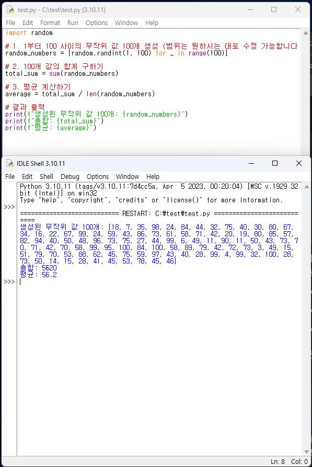Click the print line with '생성된 무작위 값'

click(x=97, y=114)
